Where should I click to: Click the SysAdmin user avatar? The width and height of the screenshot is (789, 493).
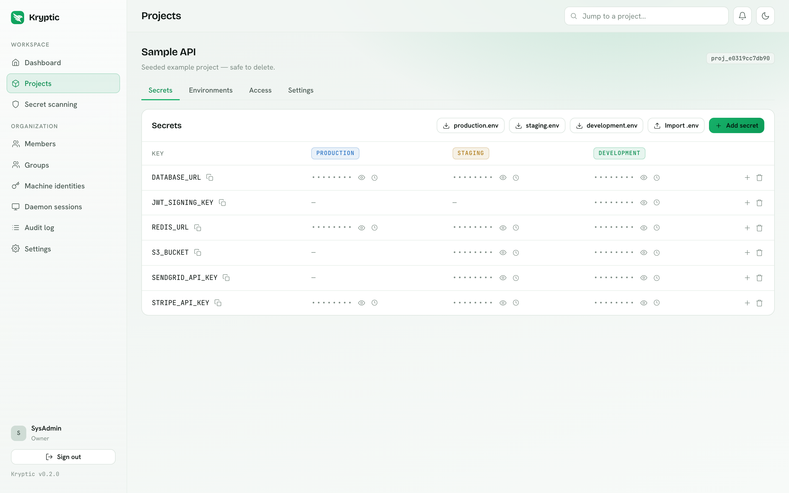tap(19, 433)
